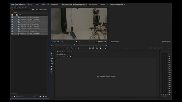Show hidden Project panel group tabs

[48, 4]
